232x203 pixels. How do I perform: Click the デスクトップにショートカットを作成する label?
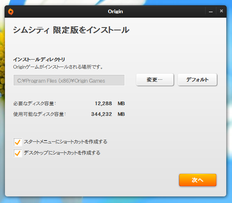pyautogui.click(x=62, y=153)
